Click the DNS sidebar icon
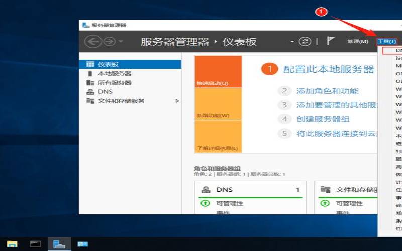 90,92
